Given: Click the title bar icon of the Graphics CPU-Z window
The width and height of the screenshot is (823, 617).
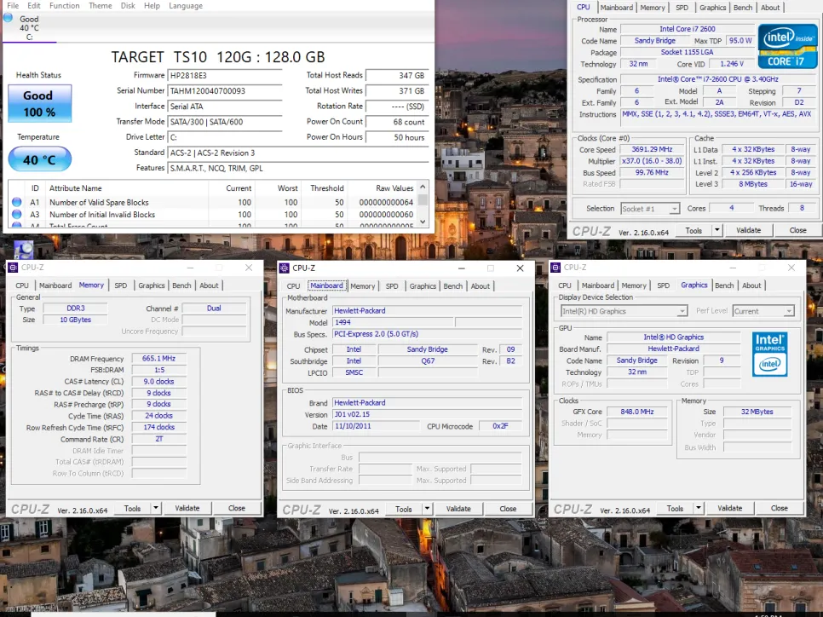Looking at the screenshot, I should click(555, 268).
